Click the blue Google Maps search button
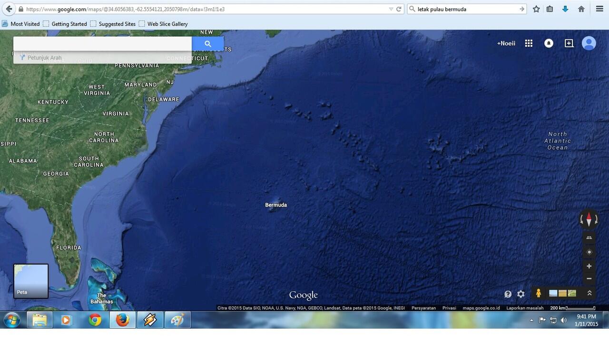Viewport: 609px width, 342px height. click(x=208, y=44)
